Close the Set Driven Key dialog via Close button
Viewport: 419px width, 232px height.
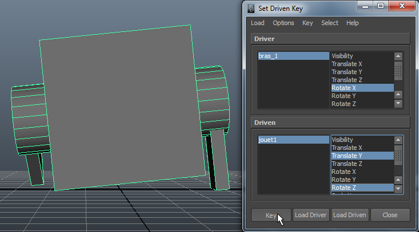(390, 215)
